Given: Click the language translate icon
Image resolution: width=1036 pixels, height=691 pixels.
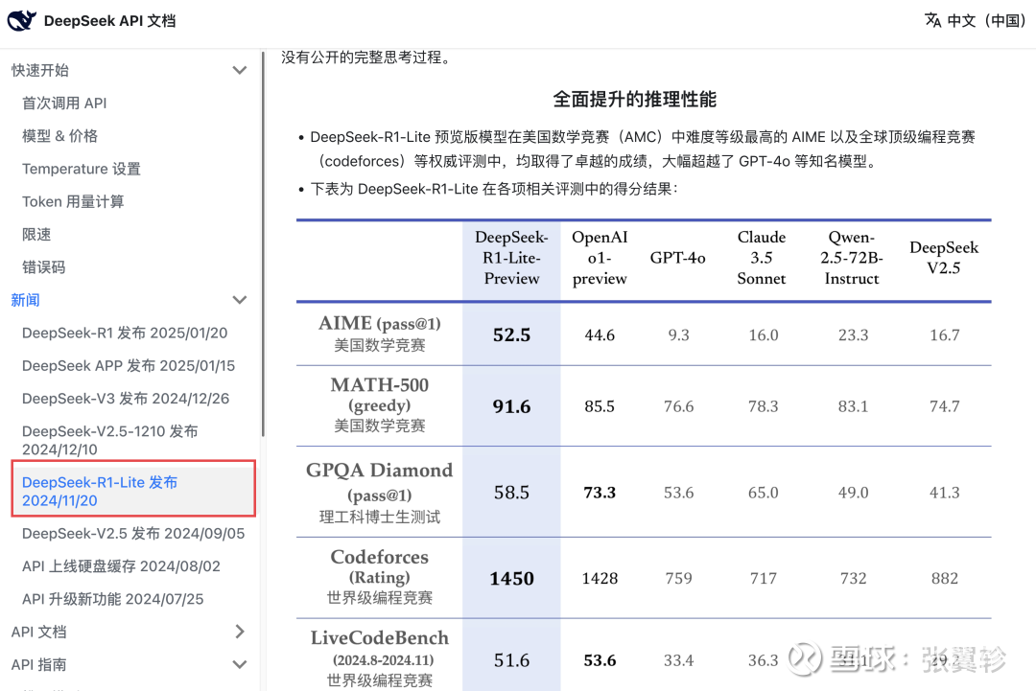Looking at the screenshot, I should (x=932, y=20).
